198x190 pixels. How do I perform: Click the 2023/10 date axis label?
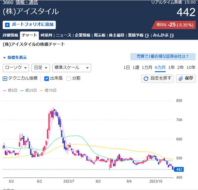click(x=156, y=181)
